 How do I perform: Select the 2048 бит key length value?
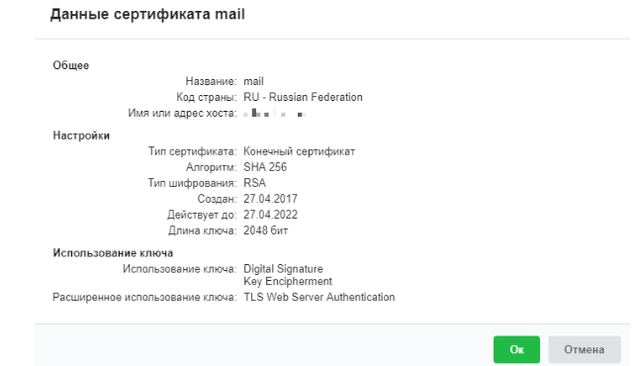pos(266,230)
